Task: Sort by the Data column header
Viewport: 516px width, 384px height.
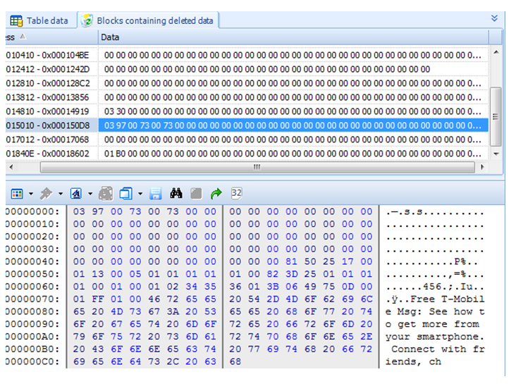Action: pos(282,37)
